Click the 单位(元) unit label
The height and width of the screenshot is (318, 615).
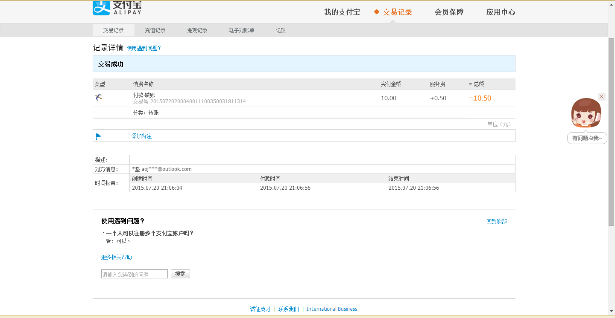pos(499,124)
